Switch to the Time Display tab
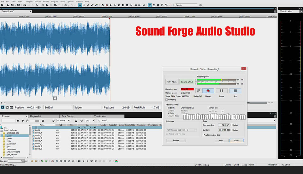 (75, 116)
